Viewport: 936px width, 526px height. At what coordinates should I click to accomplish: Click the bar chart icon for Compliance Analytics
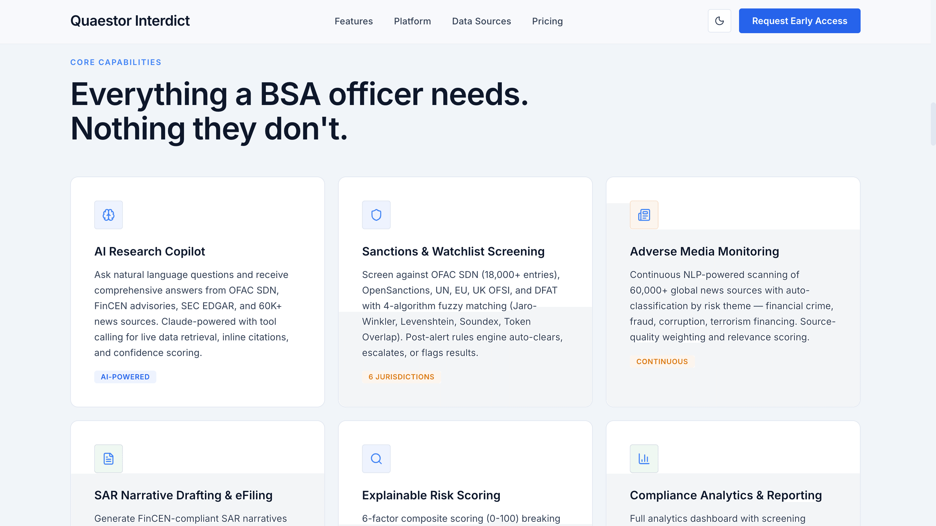point(644,458)
